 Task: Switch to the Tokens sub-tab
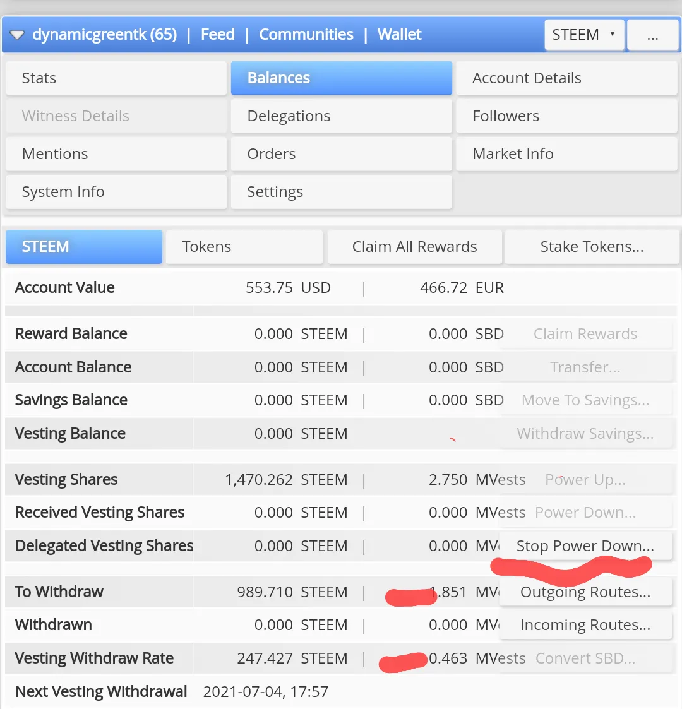[244, 247]
